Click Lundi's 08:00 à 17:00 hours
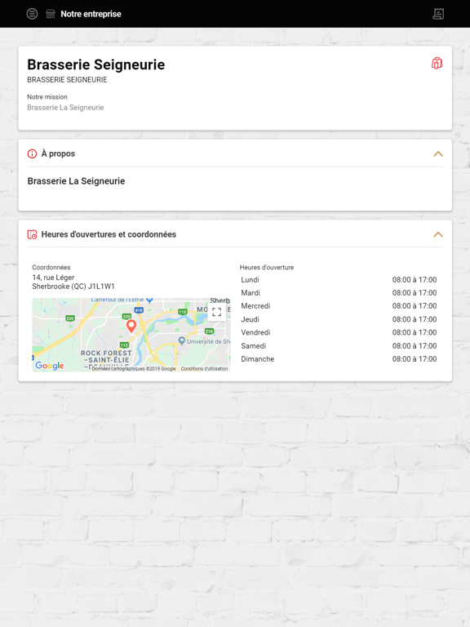 click(x=415, y=280)
